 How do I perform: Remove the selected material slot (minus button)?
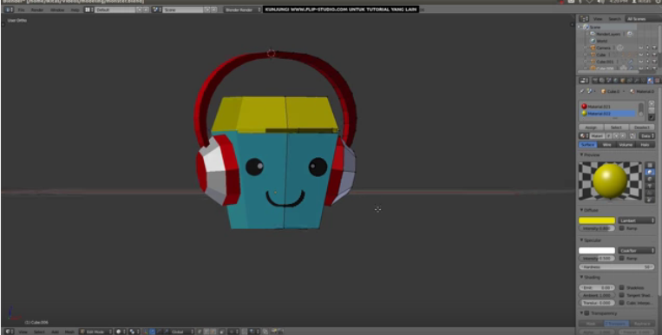pos(652,110)
